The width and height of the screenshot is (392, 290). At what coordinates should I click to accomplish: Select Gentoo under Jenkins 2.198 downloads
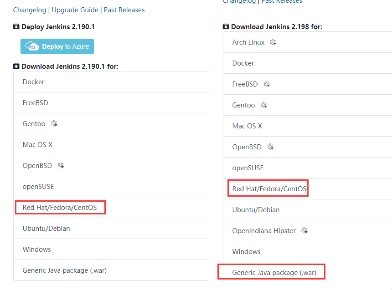[x=308, y=105]
